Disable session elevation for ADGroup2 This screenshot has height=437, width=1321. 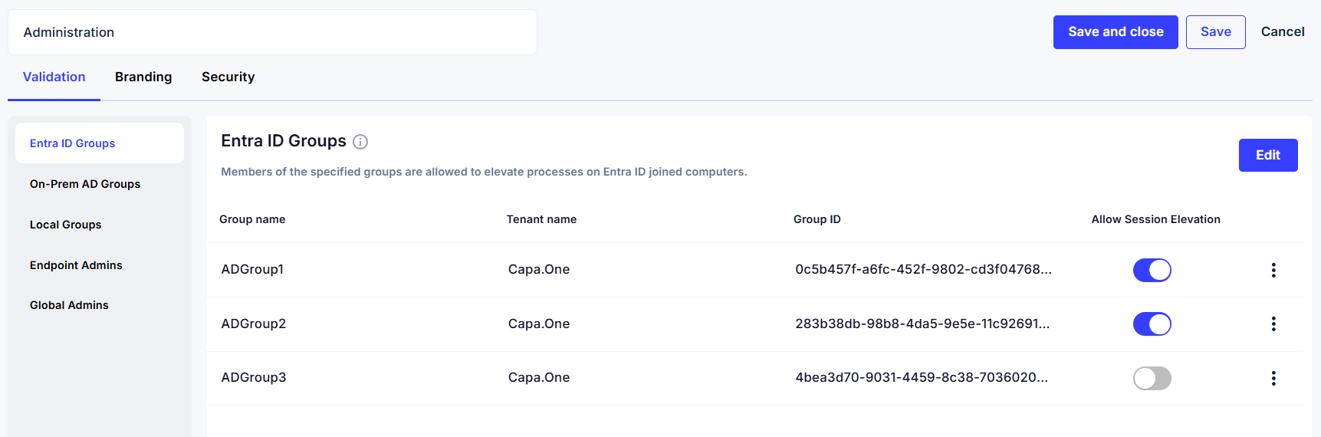(1152, 324)
